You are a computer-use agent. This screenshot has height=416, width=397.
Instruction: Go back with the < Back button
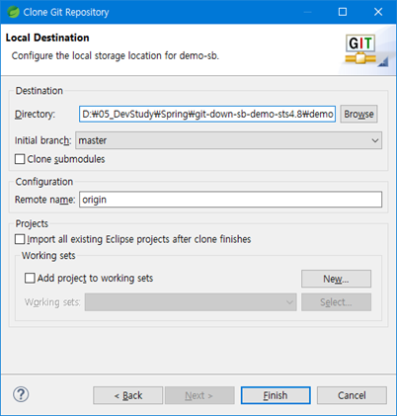point(128,395)
